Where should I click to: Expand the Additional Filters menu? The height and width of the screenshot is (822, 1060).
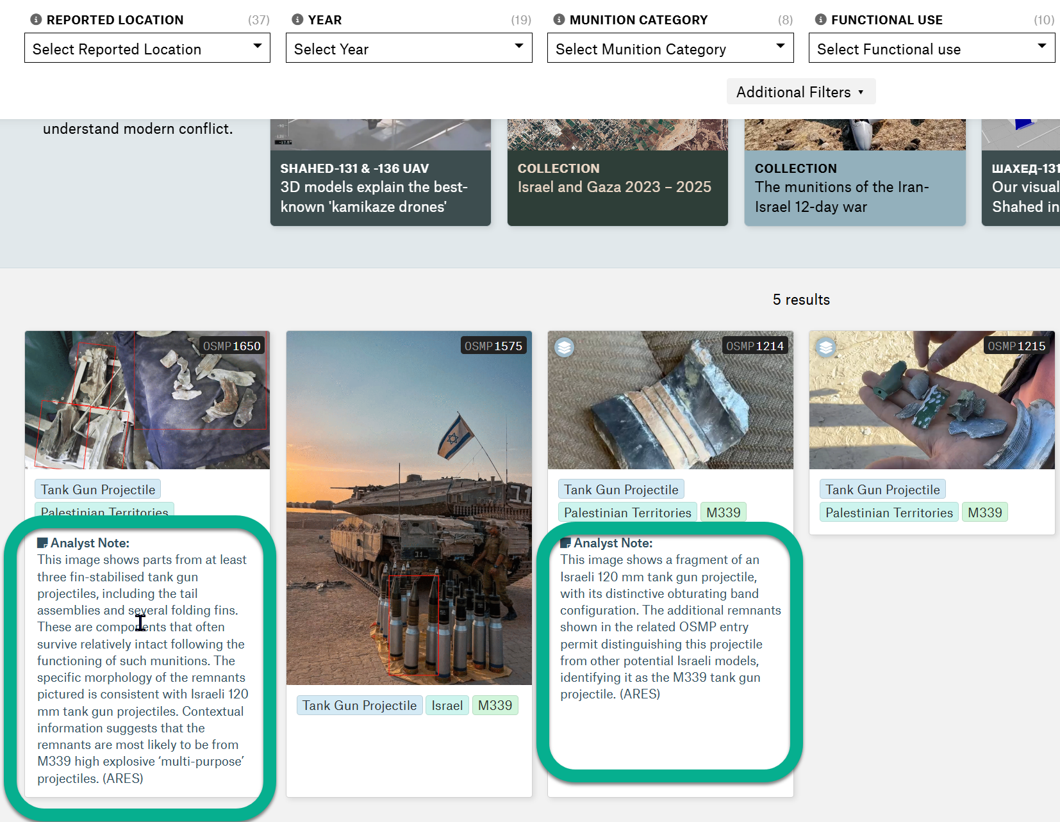(x=800, y=92)
